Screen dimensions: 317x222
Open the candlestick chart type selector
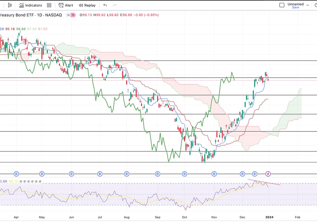click(10, 5)
